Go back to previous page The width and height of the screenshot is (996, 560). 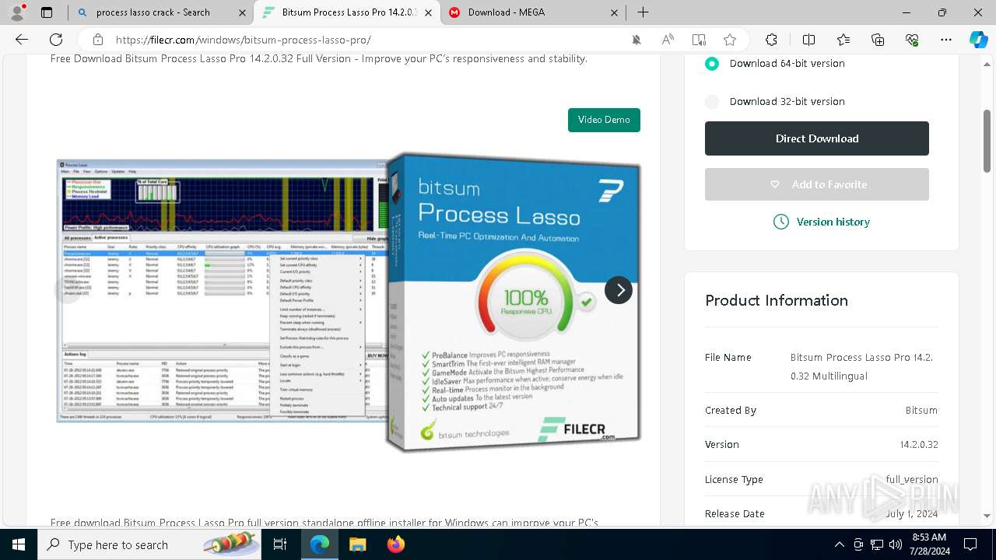tap(22, 40)
